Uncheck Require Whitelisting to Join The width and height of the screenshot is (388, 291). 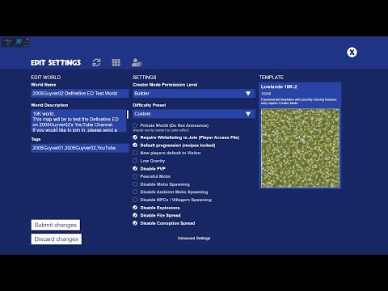[135, 137]
